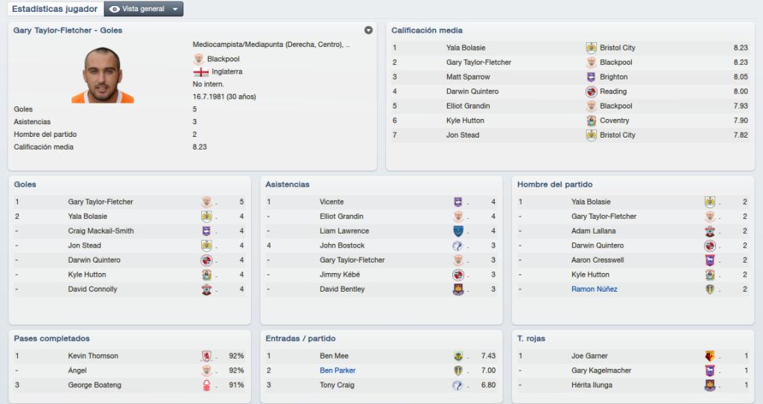Open the Ramon Núñez player link
Image resolution: width=763 pixels, height=404 pixels.
594,289
